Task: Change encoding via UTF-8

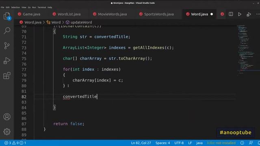Action: click(x=179, y=143)
